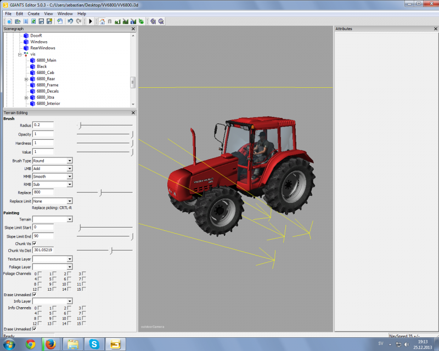This screenshot has height=351, width=439.
Task: Click the Undo arrow icon
Action: [x=70, y=21]
